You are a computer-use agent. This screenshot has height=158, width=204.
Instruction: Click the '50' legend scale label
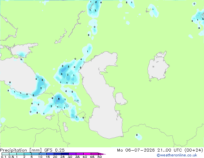coord(99,157)
